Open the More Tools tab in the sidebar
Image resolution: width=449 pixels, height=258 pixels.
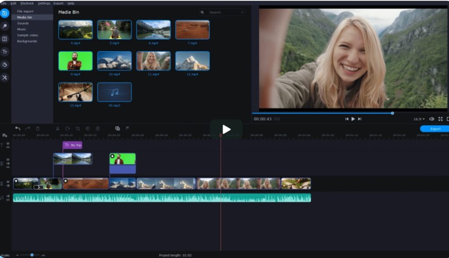pos(4,78)
